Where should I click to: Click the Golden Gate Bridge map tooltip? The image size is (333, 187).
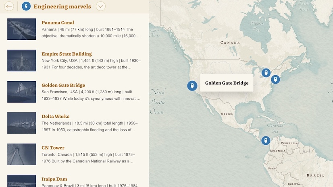click(227, 83)
